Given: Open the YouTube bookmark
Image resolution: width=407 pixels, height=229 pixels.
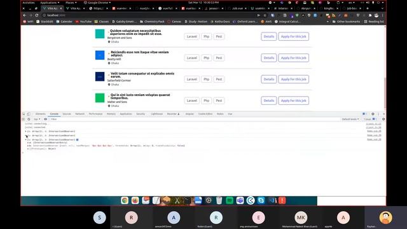Looking at the screenshot, I should point(83,22).
